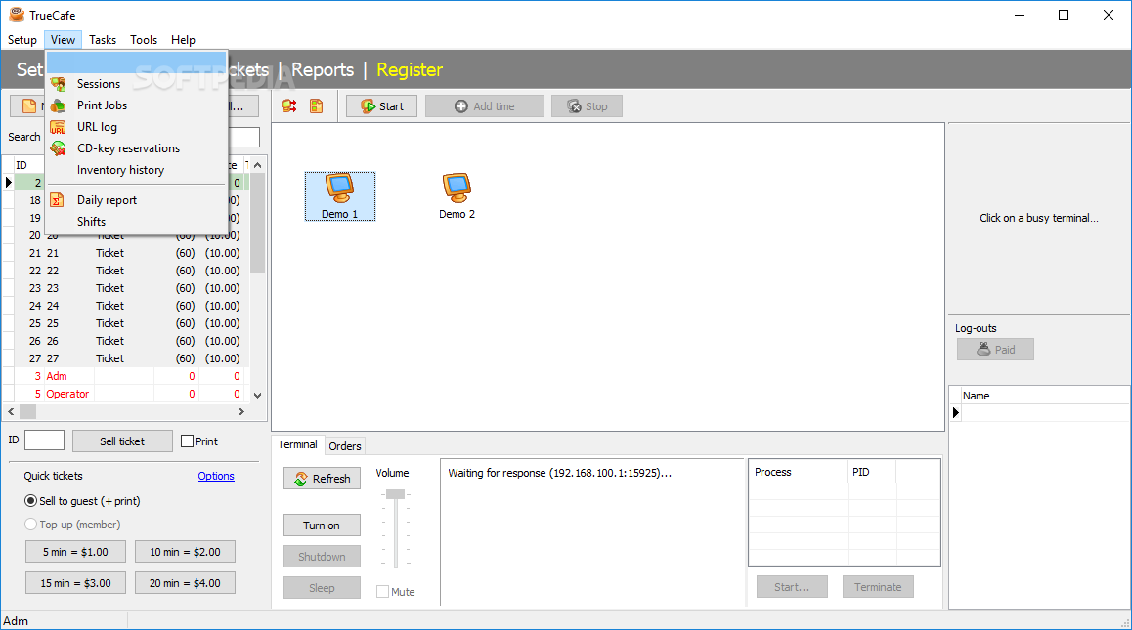The width and height of the screenshot is (1132, 630).
Task: Go to the Register section
Action: [x=410, y=70]
